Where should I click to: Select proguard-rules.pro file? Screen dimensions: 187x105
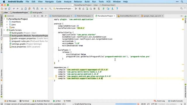coord(29,41)
